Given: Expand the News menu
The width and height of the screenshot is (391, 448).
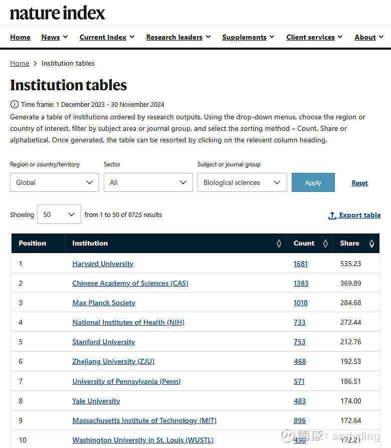Looking at the screenshot, I should pyautogui.click(x=55, y=37).
